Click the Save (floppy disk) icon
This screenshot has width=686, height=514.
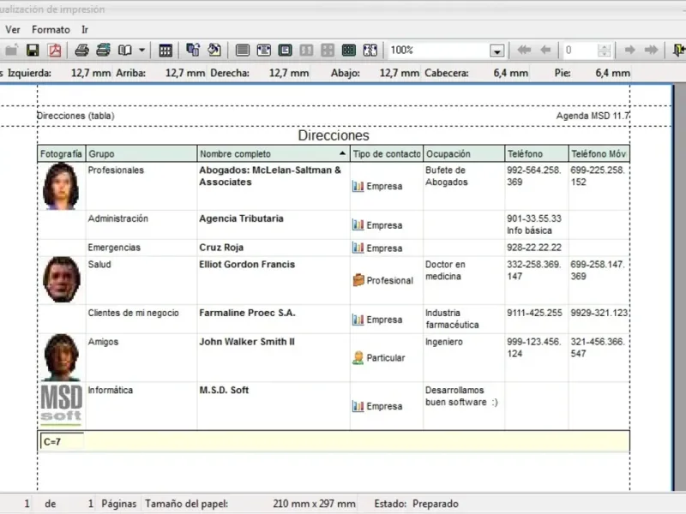coord(33,51)
